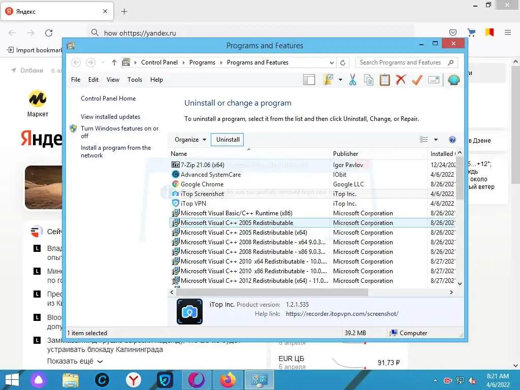The width and height of the screenshot is (520, 390).
Task: Click the Properties toolbar icon
Action: tap(434, 80)
